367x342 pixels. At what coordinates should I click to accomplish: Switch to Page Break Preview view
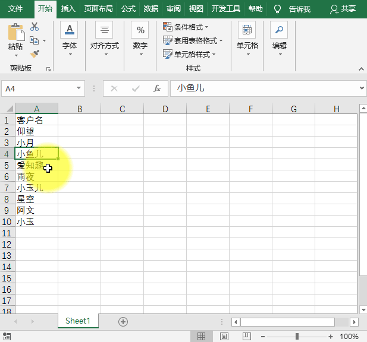[247, 337]
